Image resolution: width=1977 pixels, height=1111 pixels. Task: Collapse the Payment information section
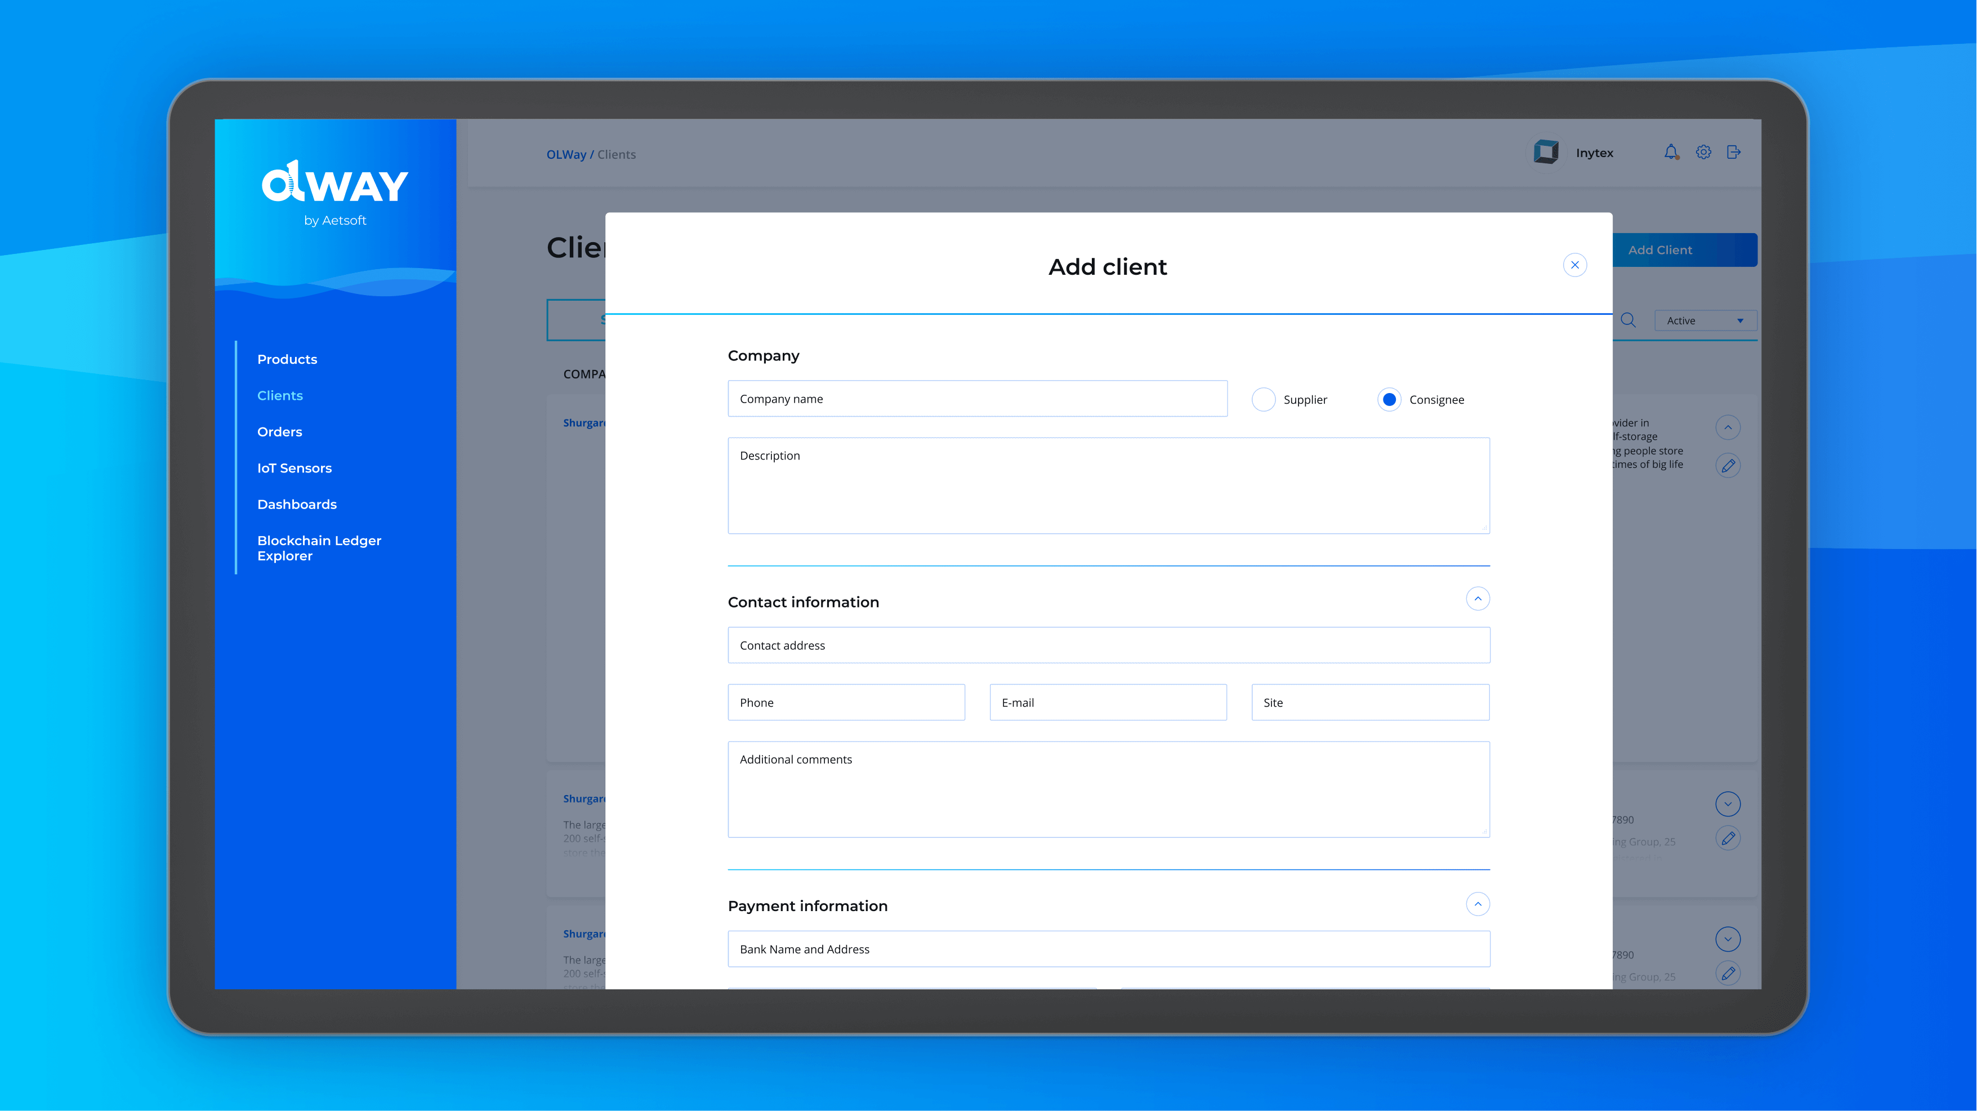(x=1478, y=904)
